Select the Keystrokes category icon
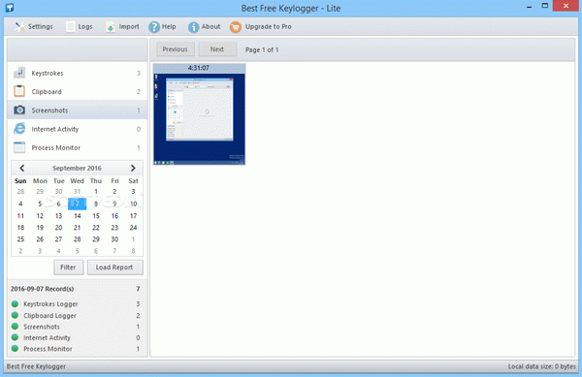The width and height of the screenshot is (582, 377). [x=19, y=73]
